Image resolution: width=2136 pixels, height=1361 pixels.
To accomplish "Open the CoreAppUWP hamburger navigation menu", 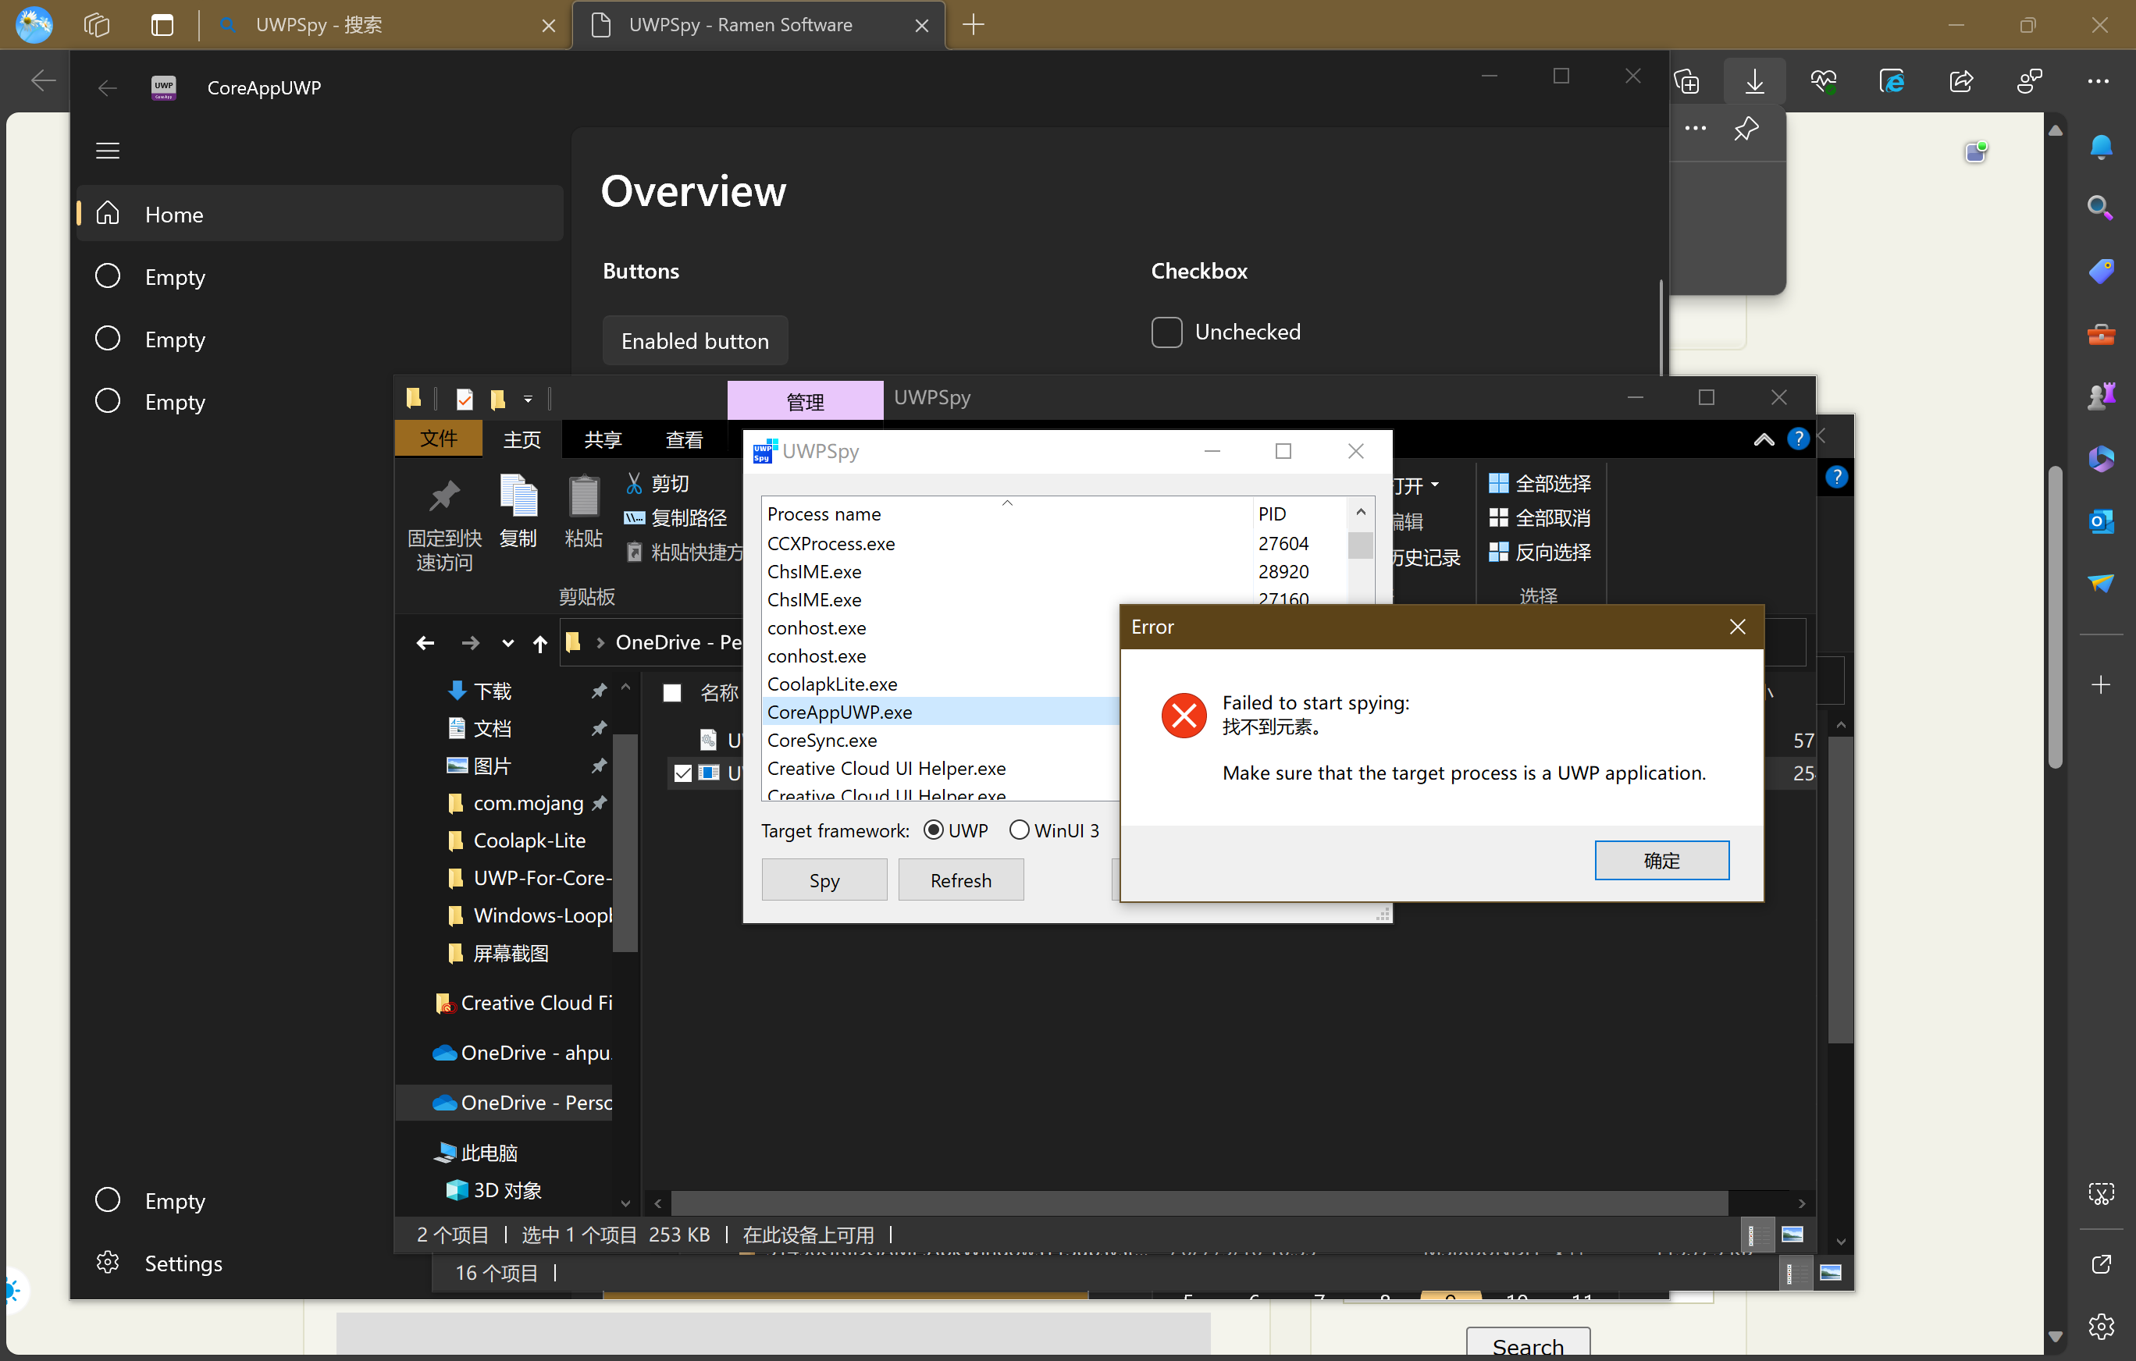I will point(107,151).
